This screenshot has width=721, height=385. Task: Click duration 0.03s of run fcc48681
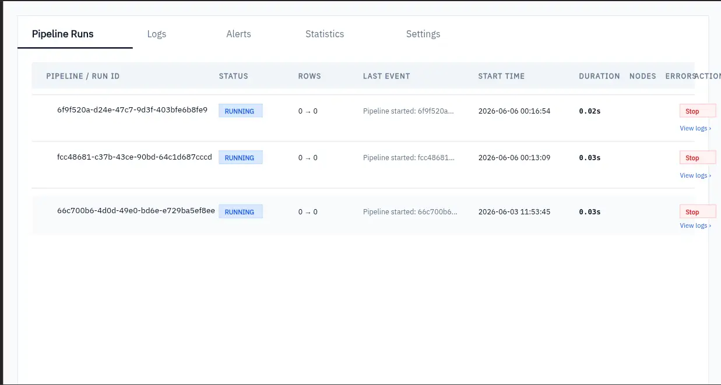[x=590, y=157]
